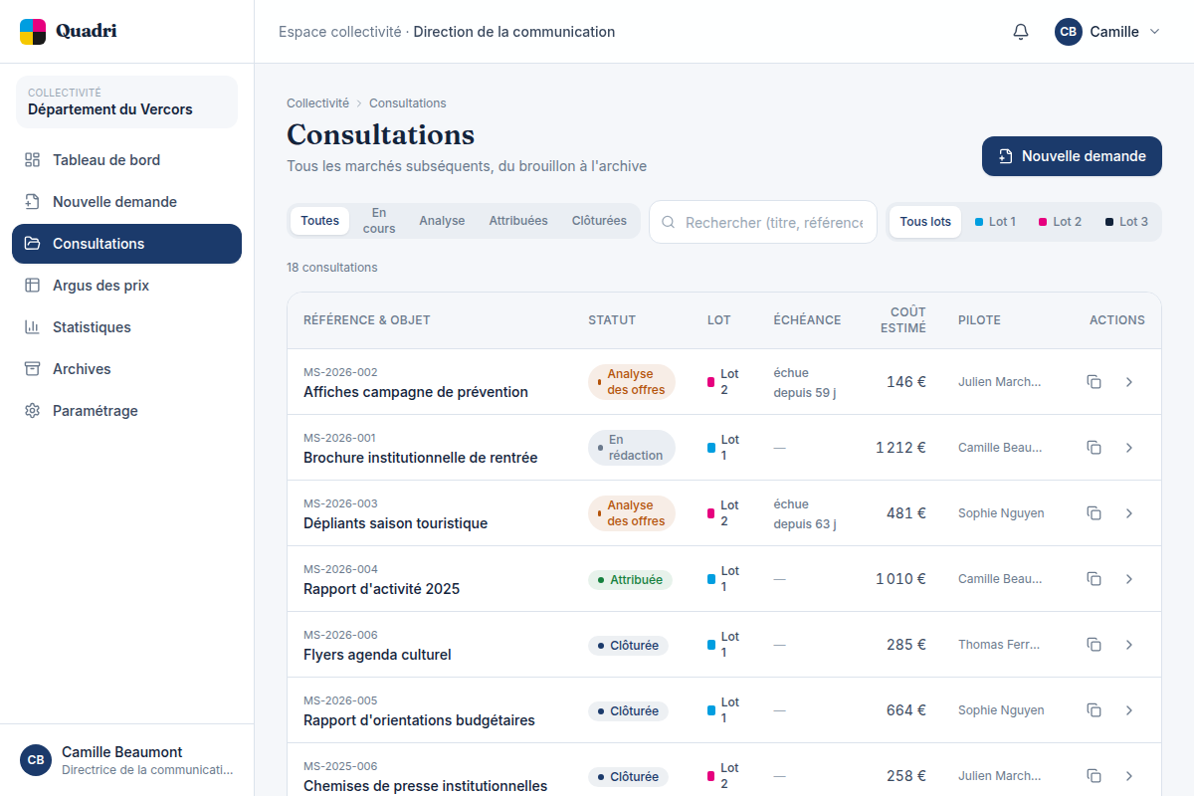Open the notifications bell
1194x796 pixels.
1021,32
